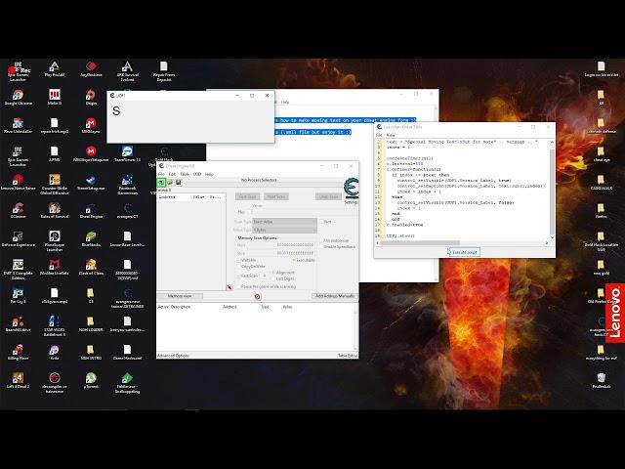Click Advanced Options at the bottom of Cheat Engine
625x469 pixels.
coord(173,356)
